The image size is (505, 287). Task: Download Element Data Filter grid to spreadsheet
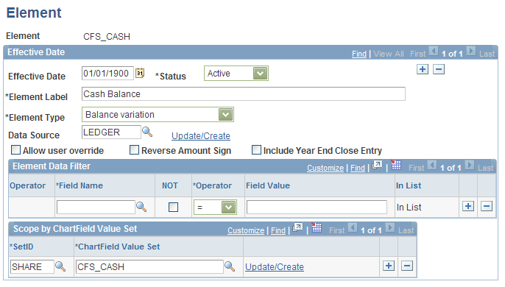click(x=396, y=165)
